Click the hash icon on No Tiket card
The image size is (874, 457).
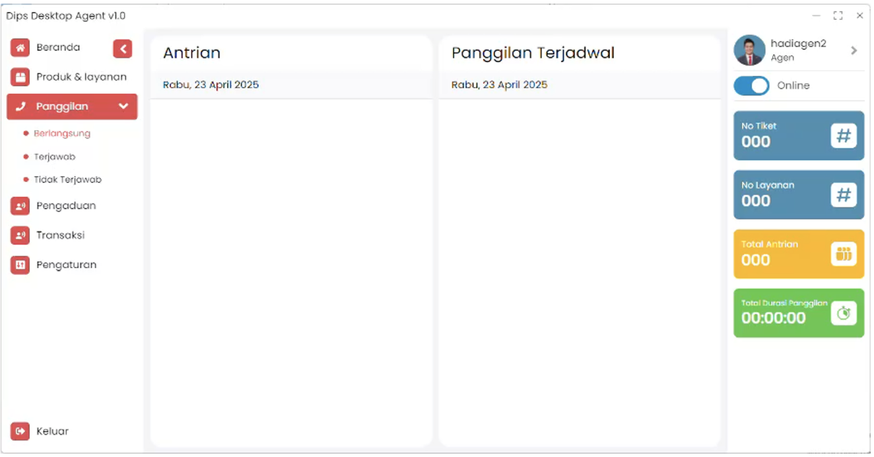(x=843, y=136)
